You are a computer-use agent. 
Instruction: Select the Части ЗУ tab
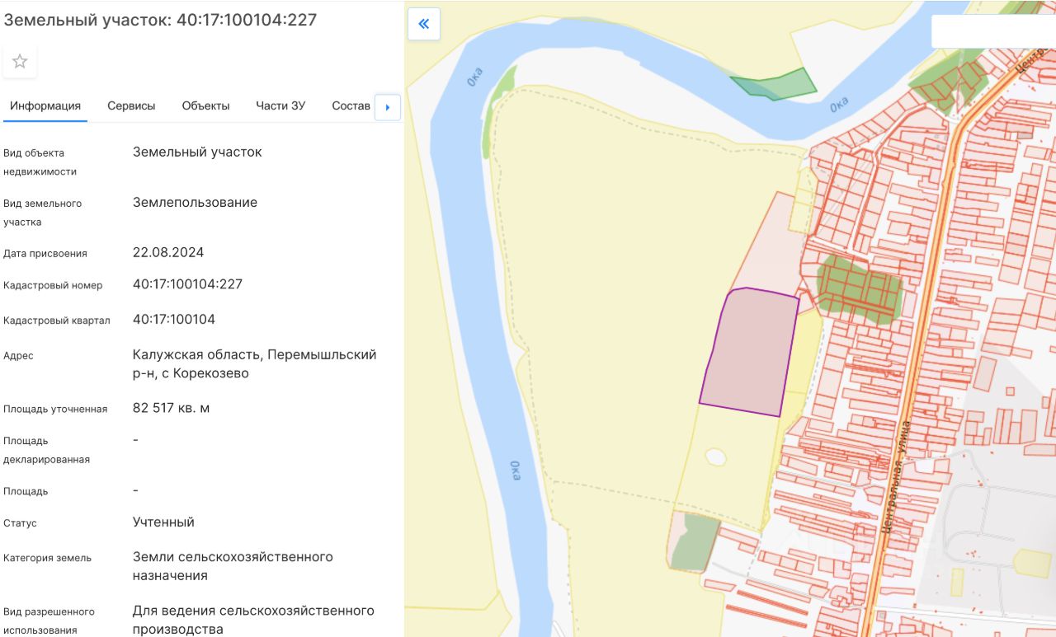(x=280, y=105)
